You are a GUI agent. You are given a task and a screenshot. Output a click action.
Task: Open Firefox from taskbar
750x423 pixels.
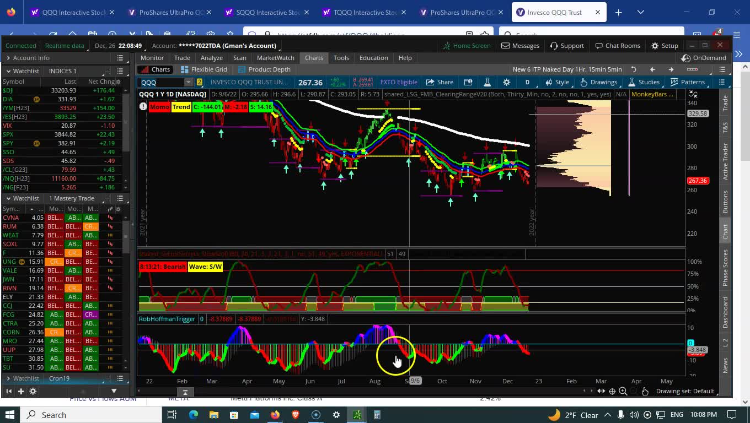[x=275, y=415]
